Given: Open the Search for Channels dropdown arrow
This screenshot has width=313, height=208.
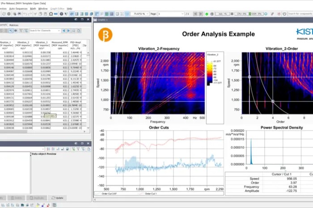Looking at the screenshot, I should tap(59, 30).
